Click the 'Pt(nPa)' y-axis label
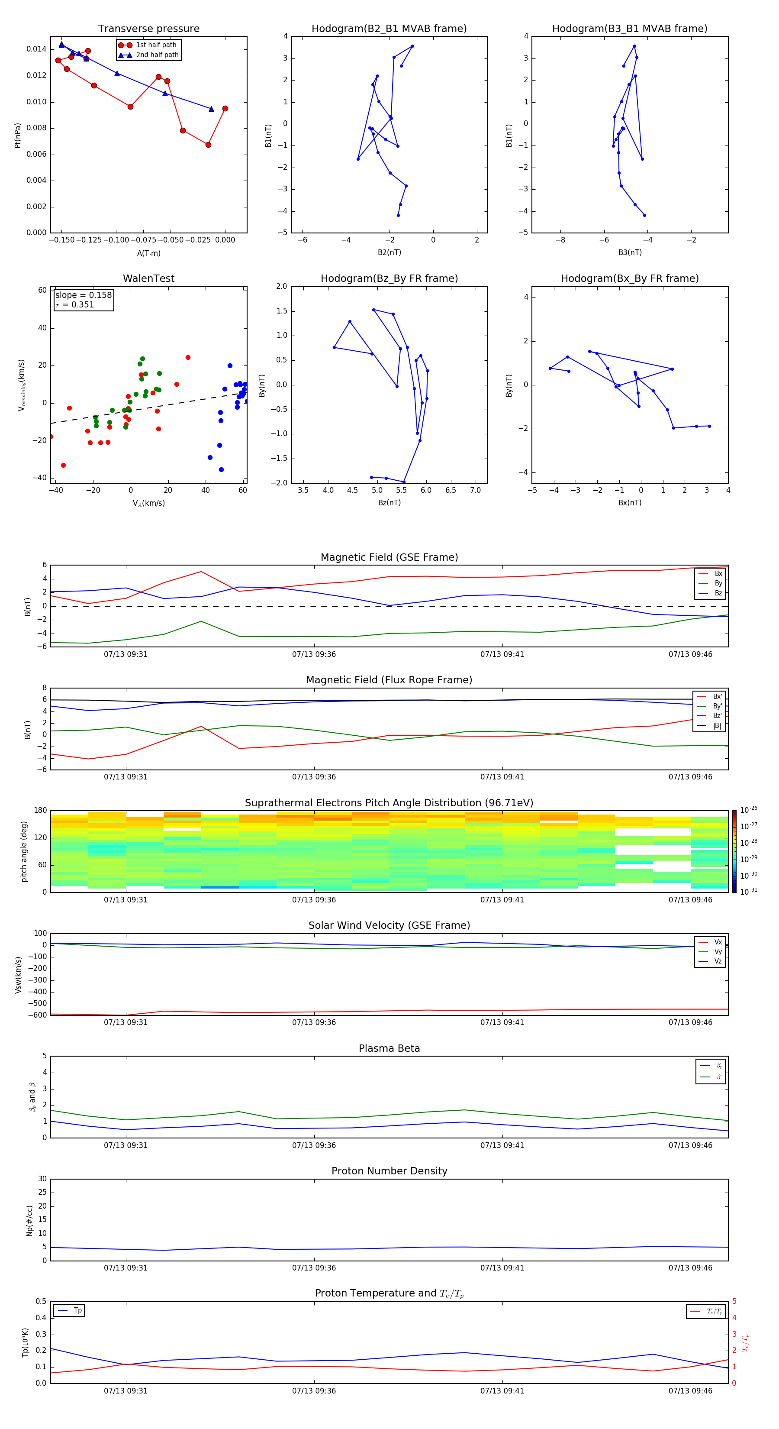 (17, 136)
